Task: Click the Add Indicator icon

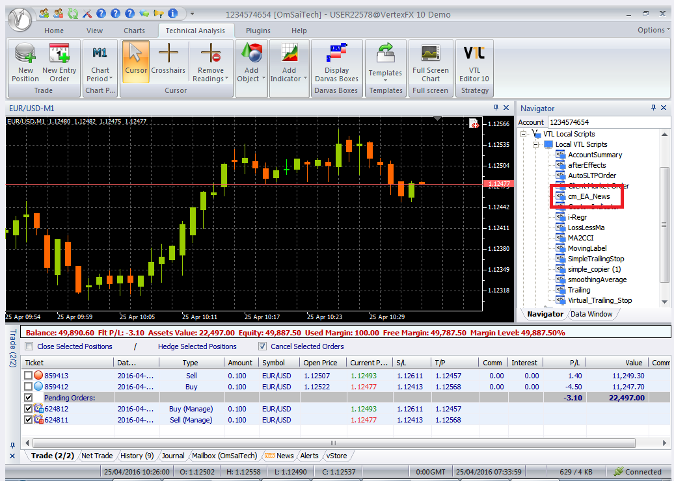Action: coord(289,62)
